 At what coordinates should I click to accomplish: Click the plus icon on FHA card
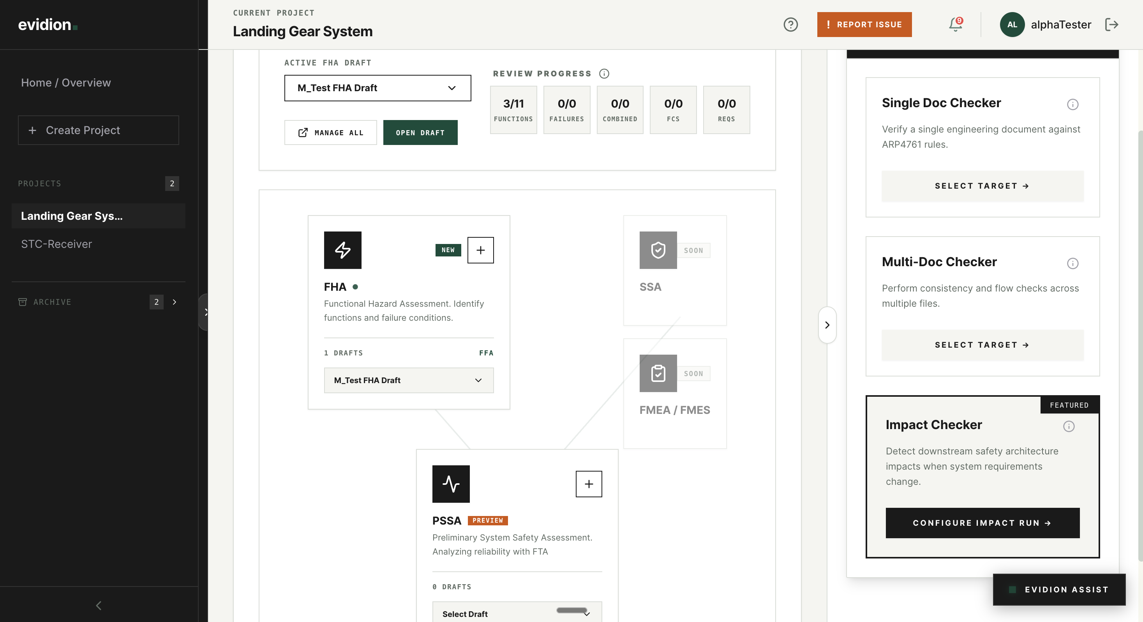coord(480,250)
